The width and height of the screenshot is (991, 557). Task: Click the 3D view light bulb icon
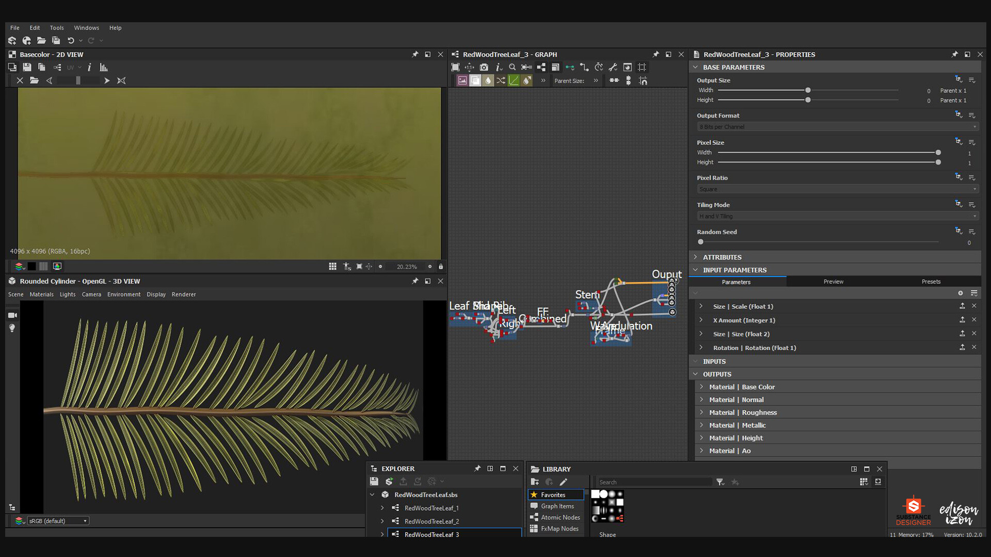12,329
